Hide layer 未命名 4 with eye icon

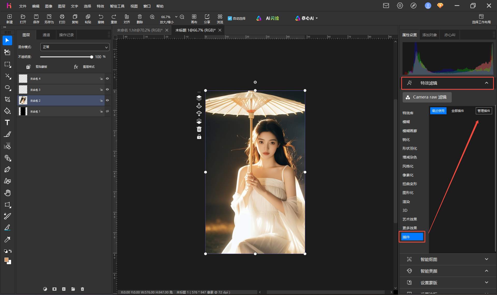pyautogui.click(x=107, y=79)
